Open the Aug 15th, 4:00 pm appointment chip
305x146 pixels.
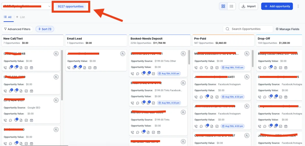(x=233, y=126)
